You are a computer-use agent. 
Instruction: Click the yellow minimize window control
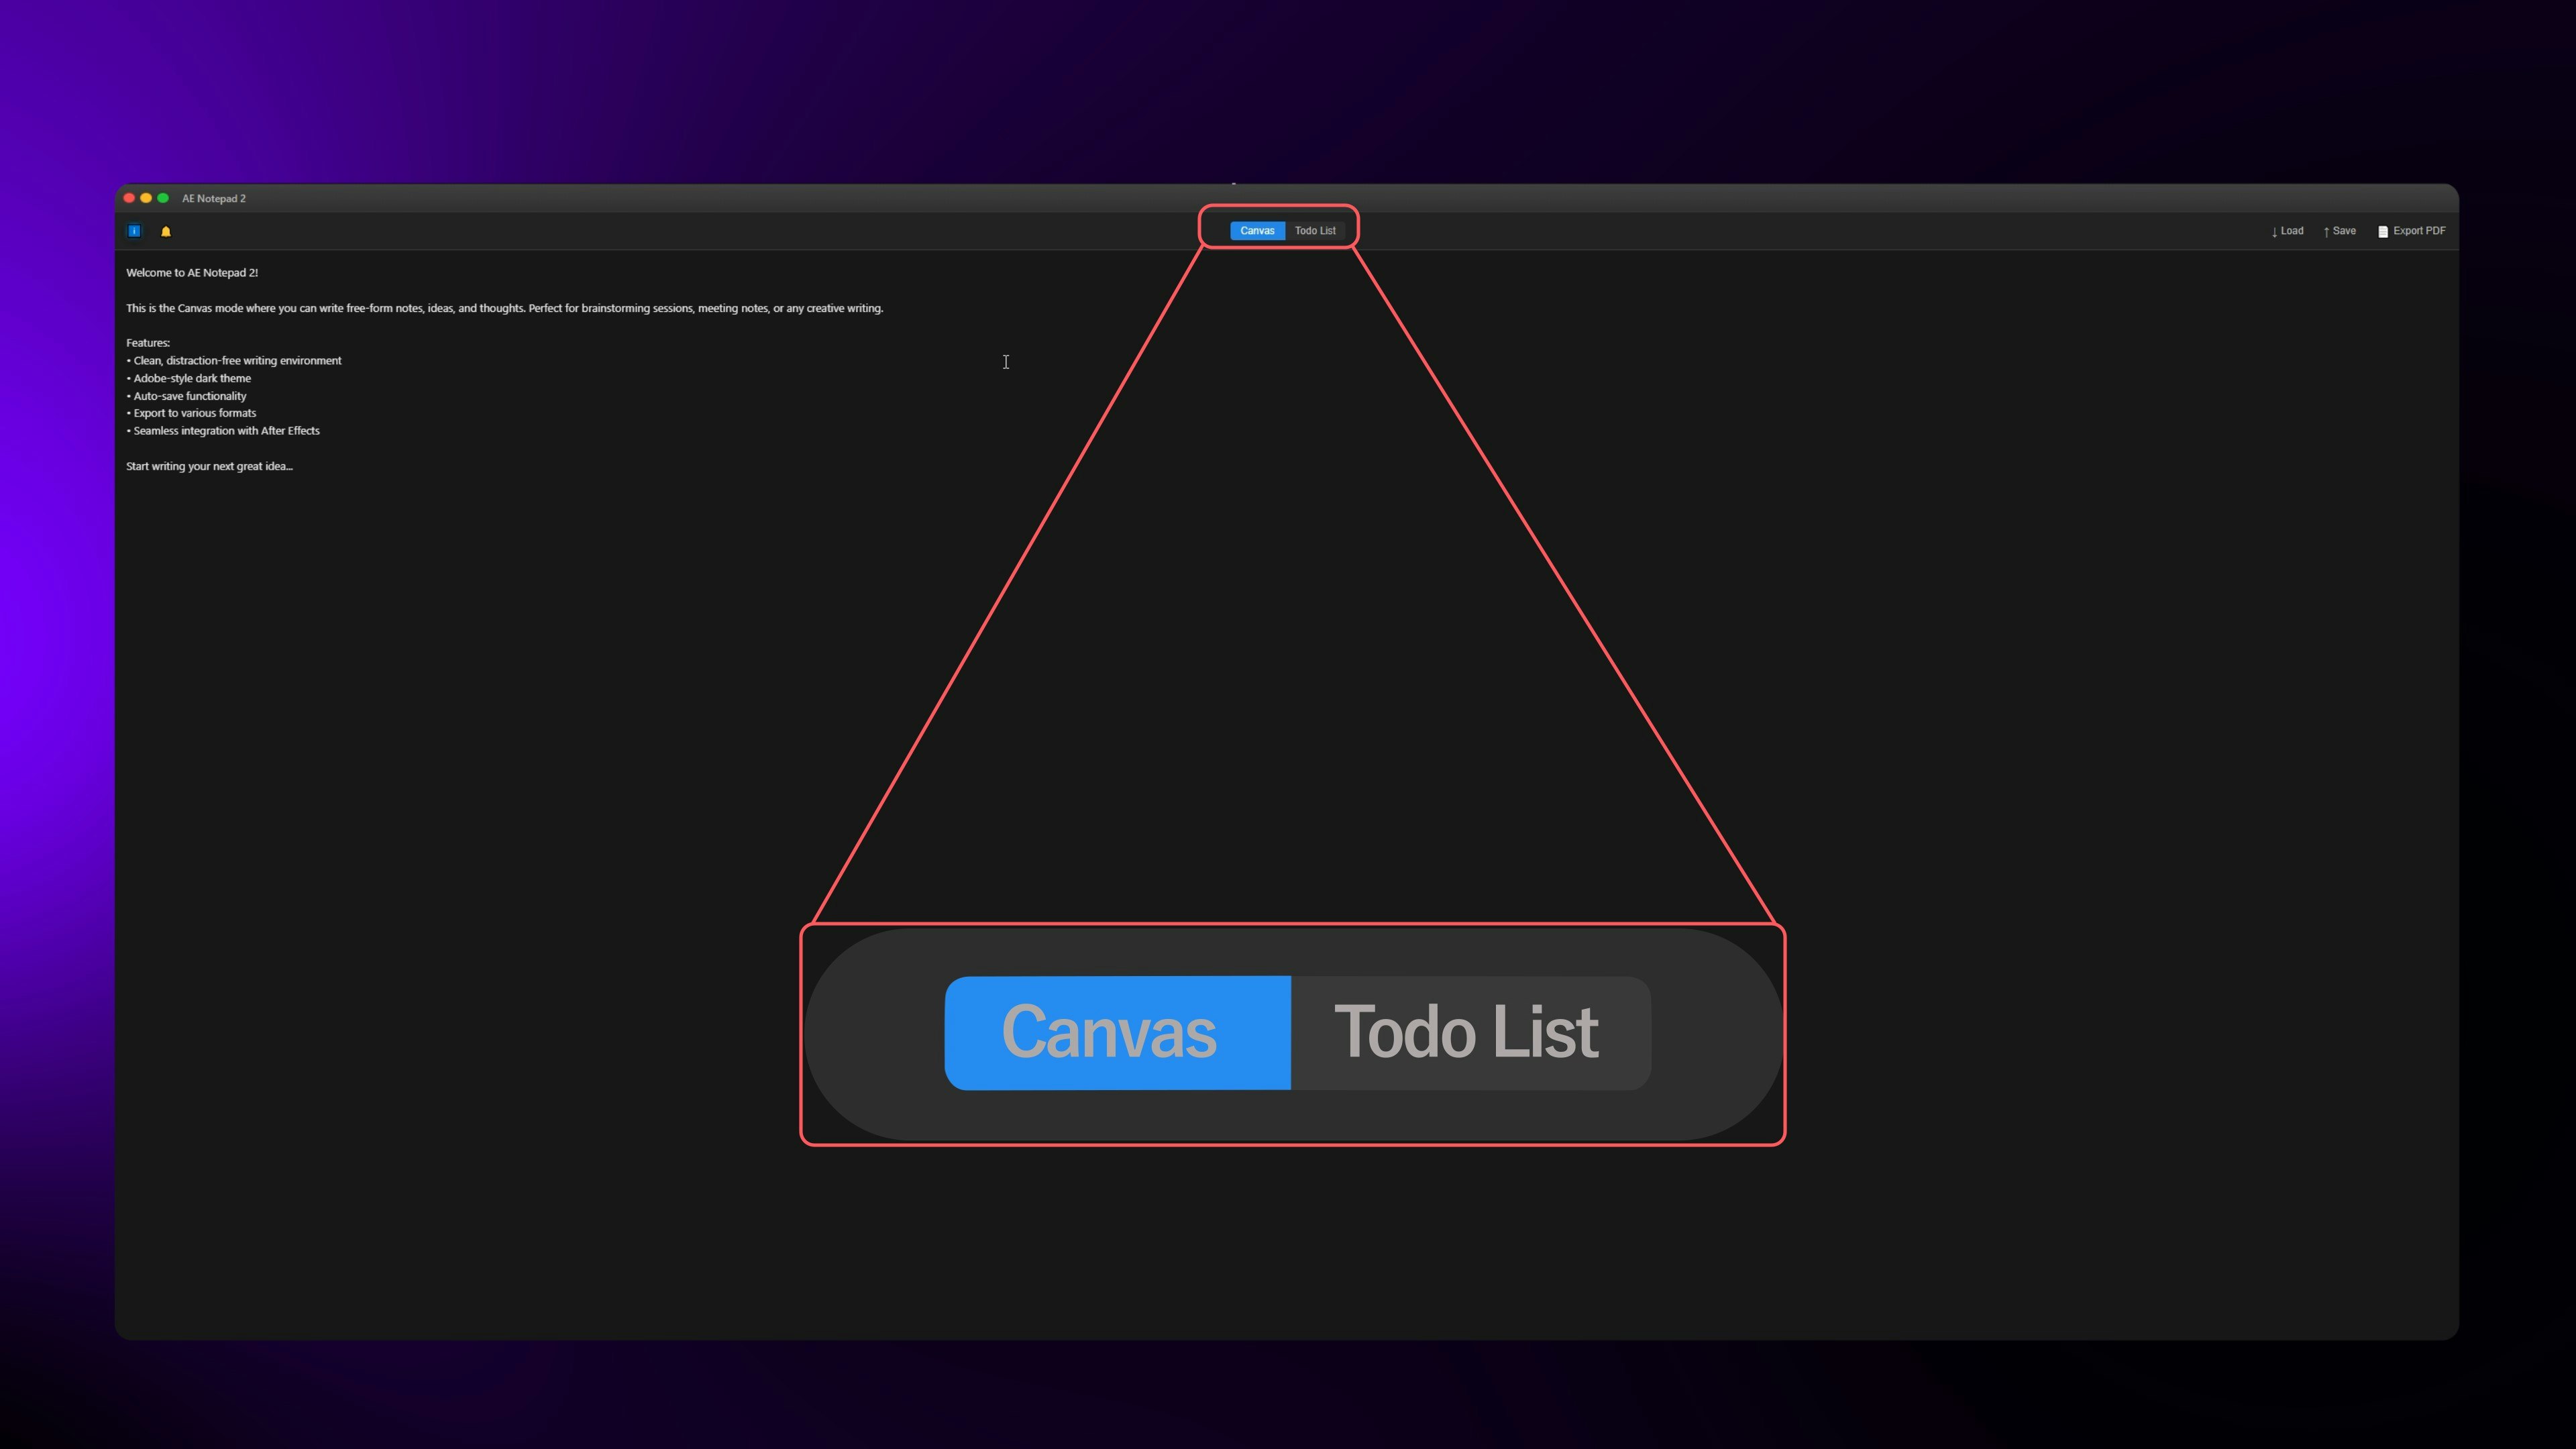click(146, 198)
